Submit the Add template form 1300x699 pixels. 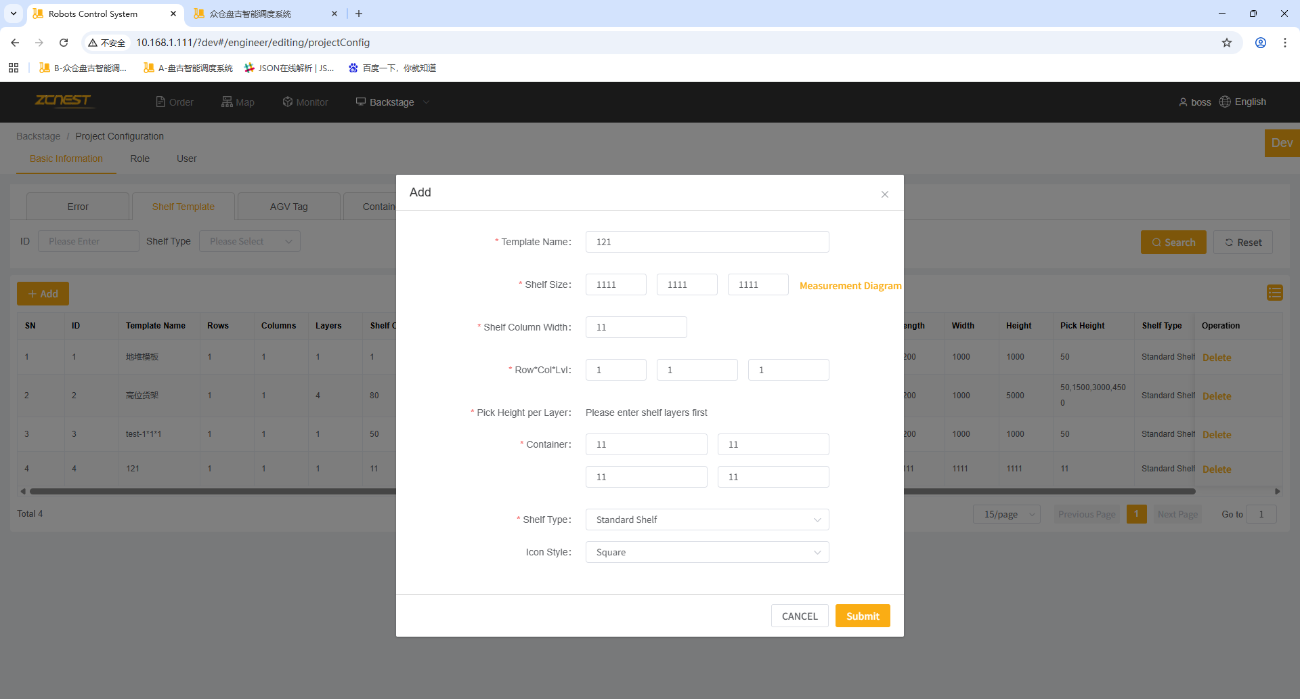[862, 616]
